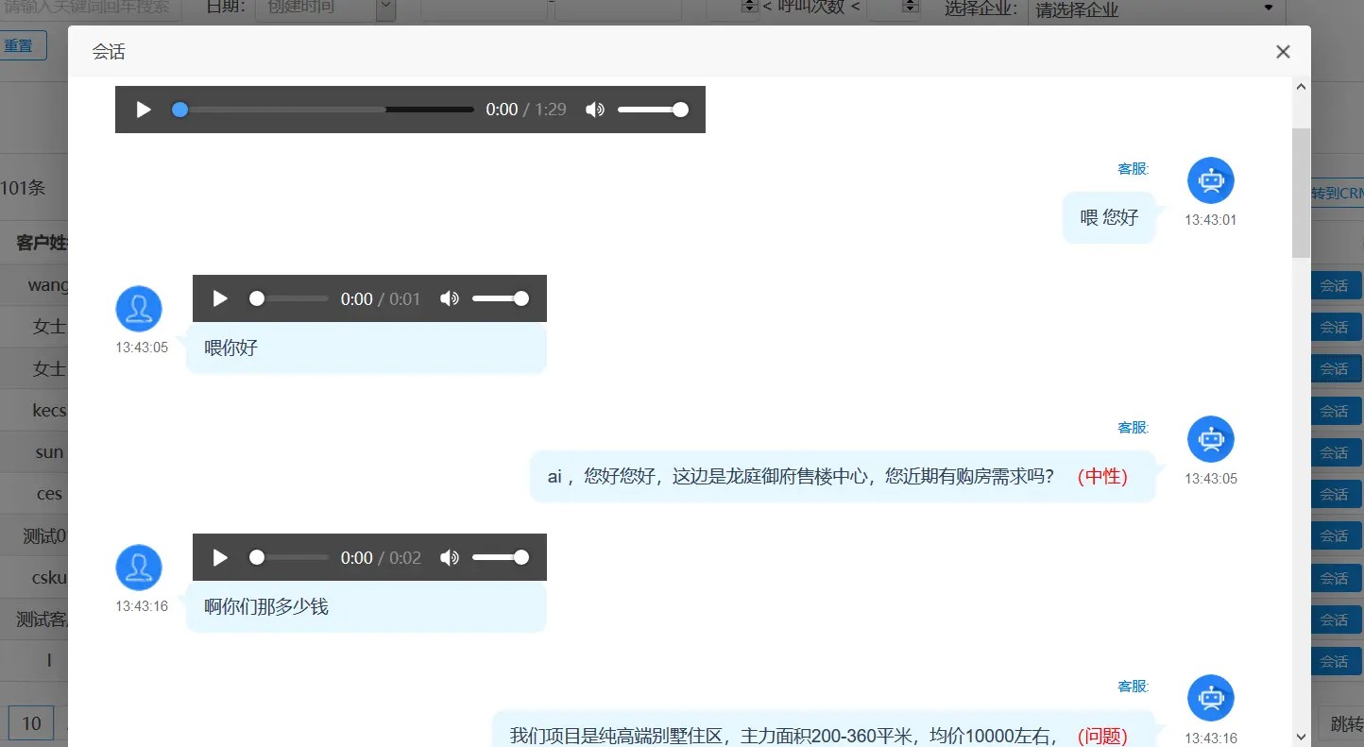
Task: Click the 10 page-size box
Action: point(31,723)
